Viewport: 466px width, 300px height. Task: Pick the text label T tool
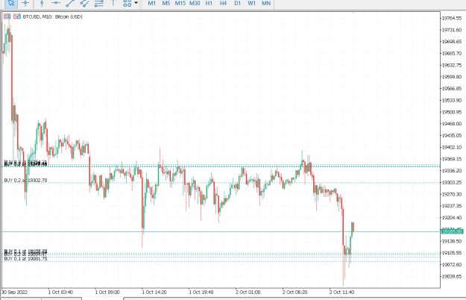tap(113, 3)
